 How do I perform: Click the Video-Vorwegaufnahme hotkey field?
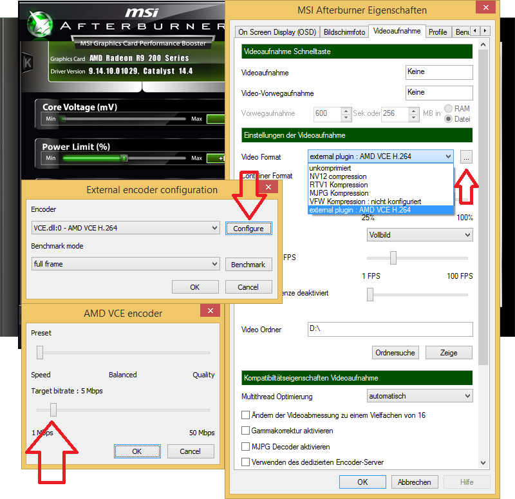[439, 93]
